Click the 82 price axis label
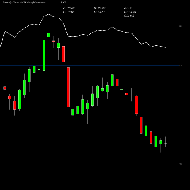Screen dimensions: 190x190 click(x=180, y=65)
